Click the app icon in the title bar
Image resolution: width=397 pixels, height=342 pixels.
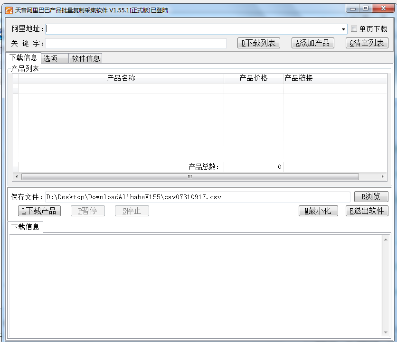[x=9, y=10]
